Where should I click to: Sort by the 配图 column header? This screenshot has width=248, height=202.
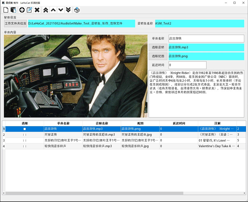(x=140, y=123)
